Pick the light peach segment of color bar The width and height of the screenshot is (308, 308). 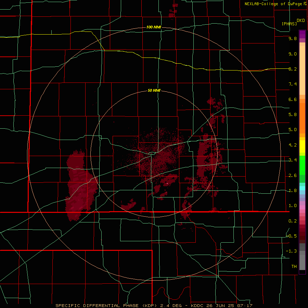(302, 70)
